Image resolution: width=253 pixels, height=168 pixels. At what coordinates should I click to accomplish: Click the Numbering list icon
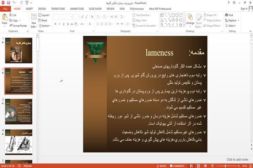click(x=105, y=17)
